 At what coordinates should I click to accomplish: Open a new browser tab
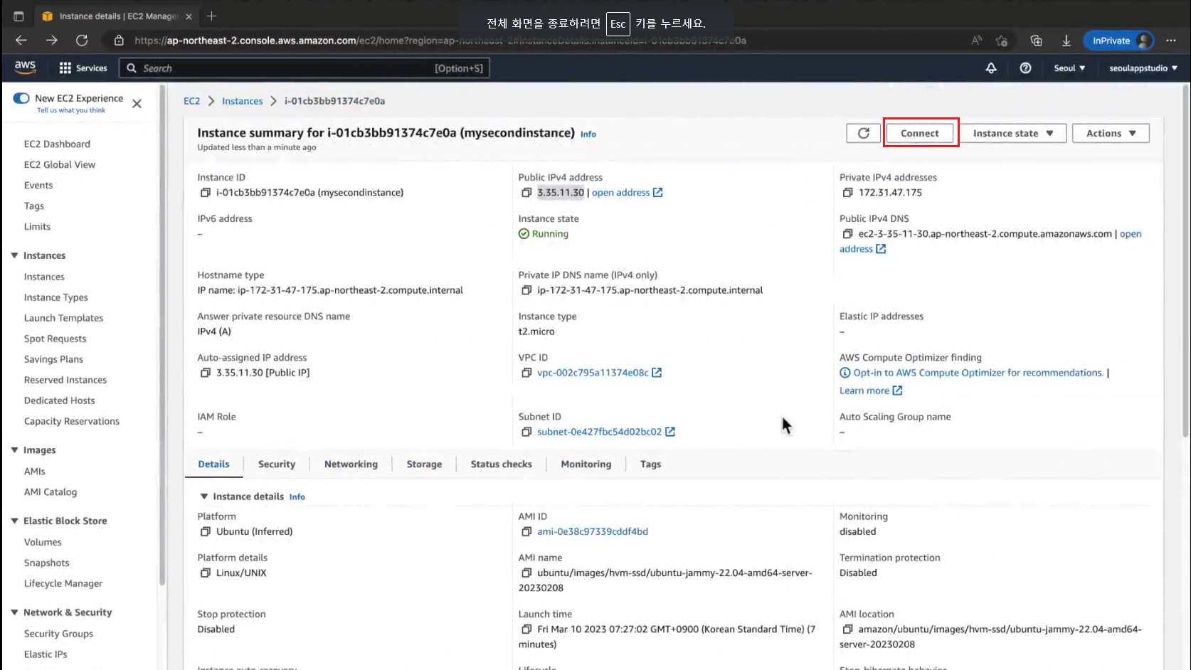pyautogui.click(x=211, y=16)
